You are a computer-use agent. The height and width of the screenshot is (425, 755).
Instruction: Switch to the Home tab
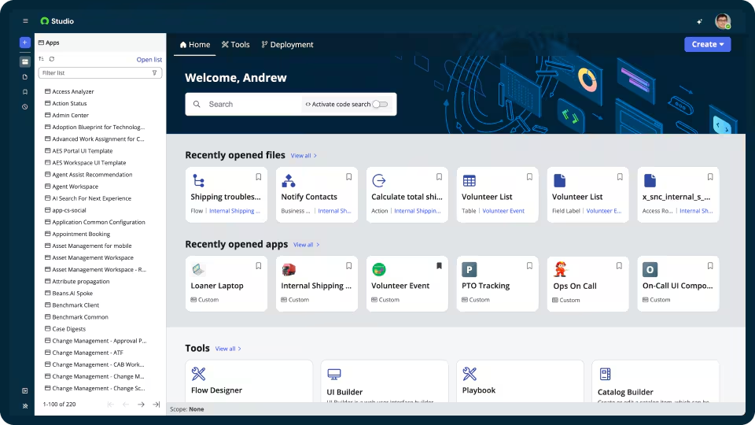click(194, 44)
